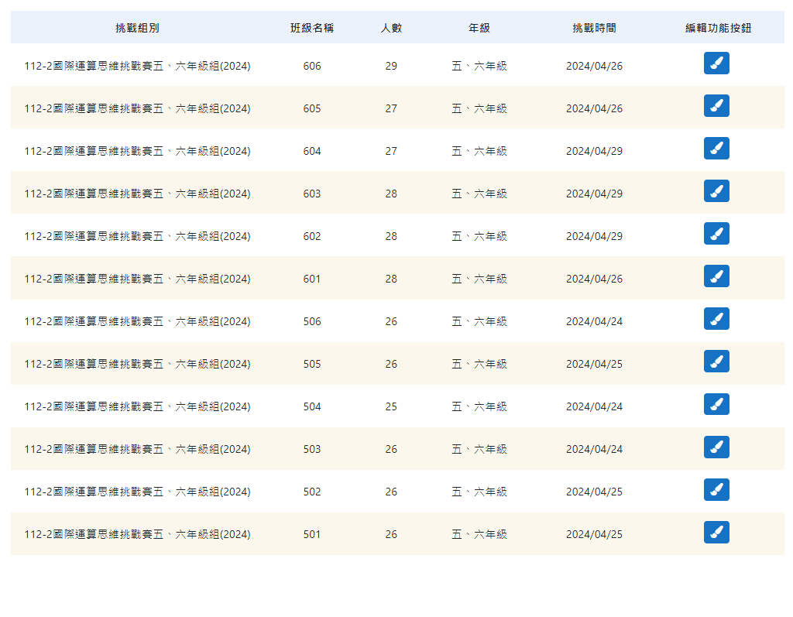Edit the class 501 challenge entry
The image size is (793, 617).
point(716,532)
